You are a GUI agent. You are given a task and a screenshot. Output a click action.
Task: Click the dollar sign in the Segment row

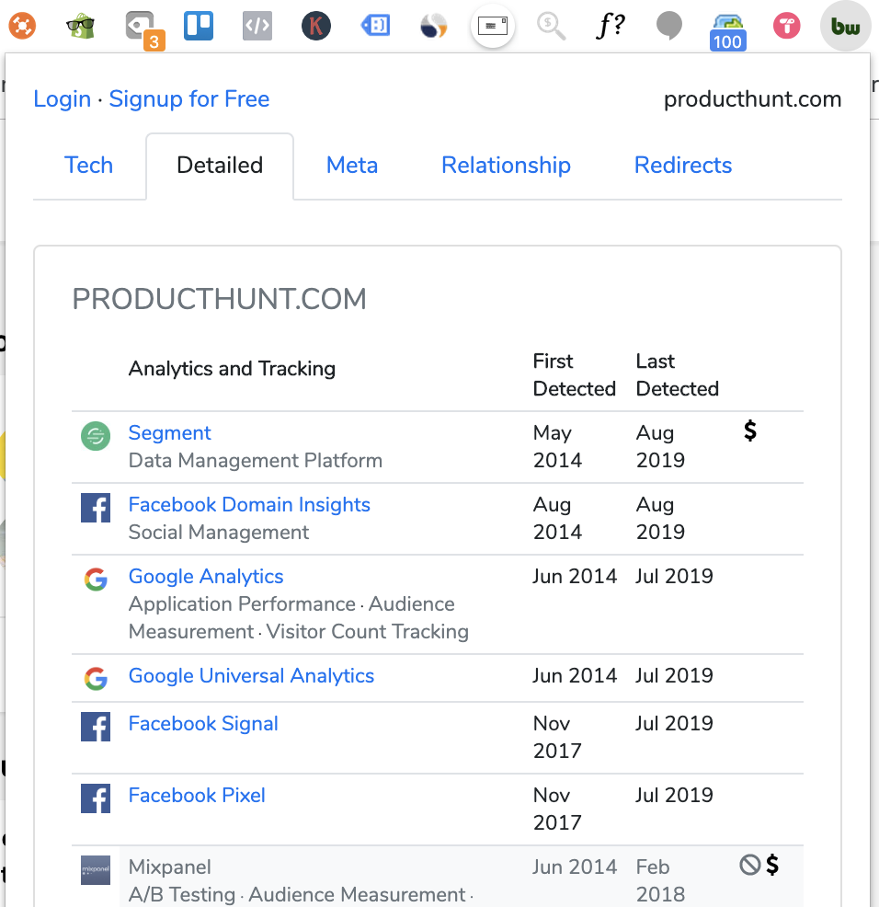(750, 431)
